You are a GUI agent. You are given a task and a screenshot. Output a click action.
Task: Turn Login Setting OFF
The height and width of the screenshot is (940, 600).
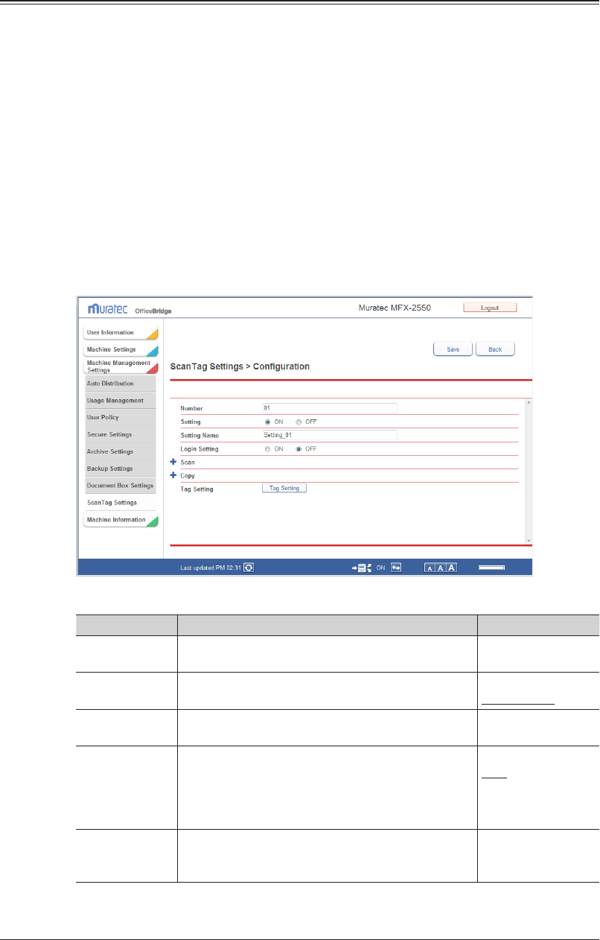point(299,449)
